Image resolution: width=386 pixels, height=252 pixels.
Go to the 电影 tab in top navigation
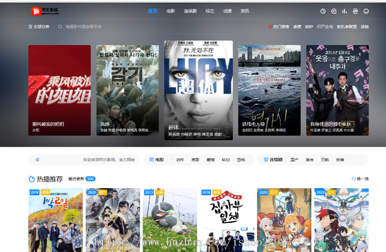click(x=171, y=11)
